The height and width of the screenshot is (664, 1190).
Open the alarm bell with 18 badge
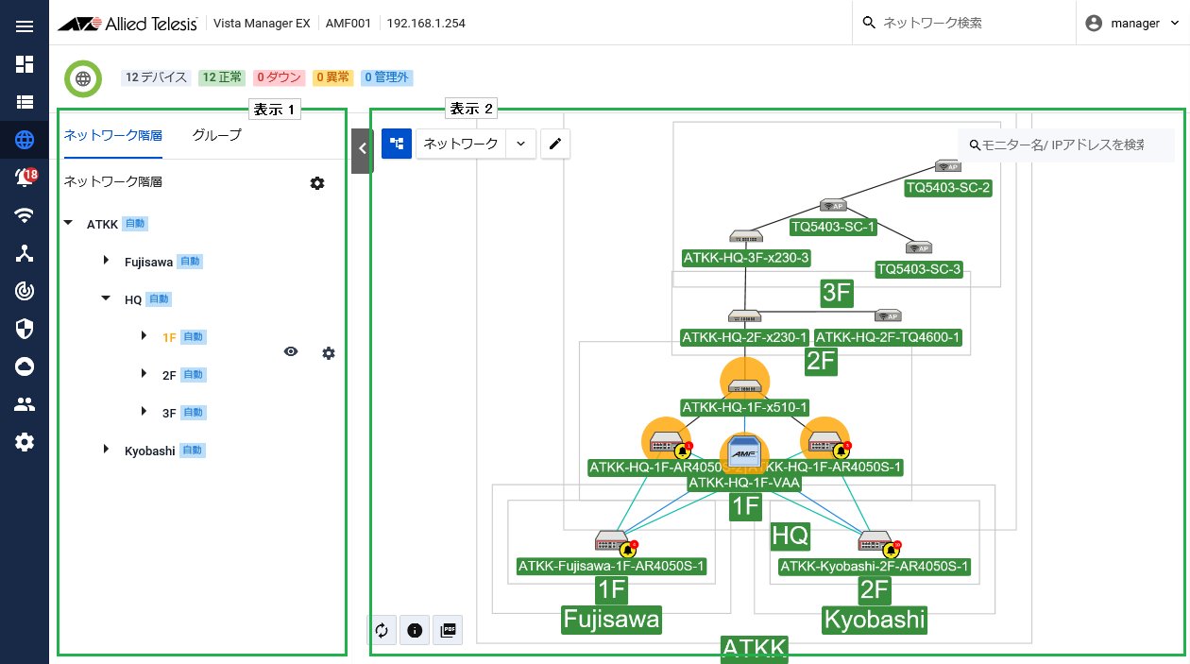click(x=25, y=178)
